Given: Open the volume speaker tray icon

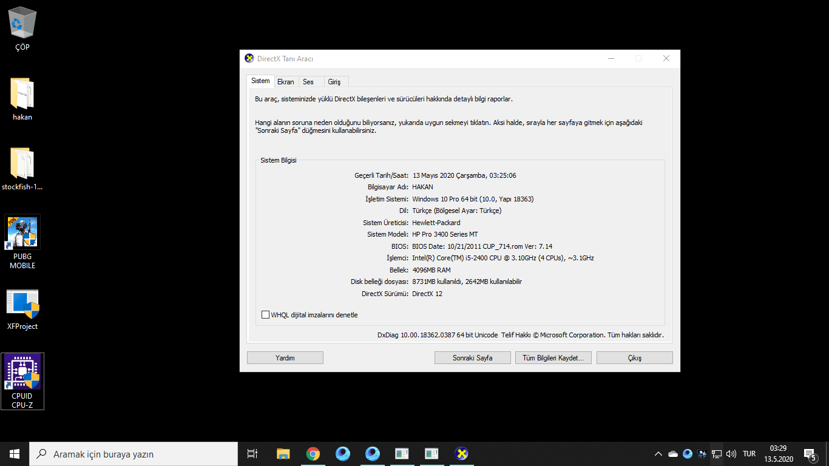Looking at the screenshot, I should coord(731,454).
